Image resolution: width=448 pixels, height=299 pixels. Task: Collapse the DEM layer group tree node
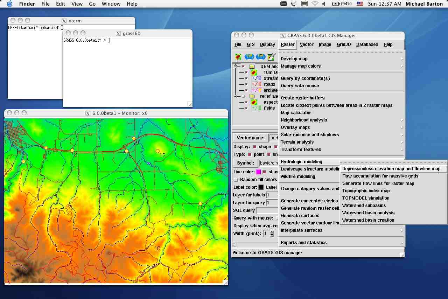point(236,67)
